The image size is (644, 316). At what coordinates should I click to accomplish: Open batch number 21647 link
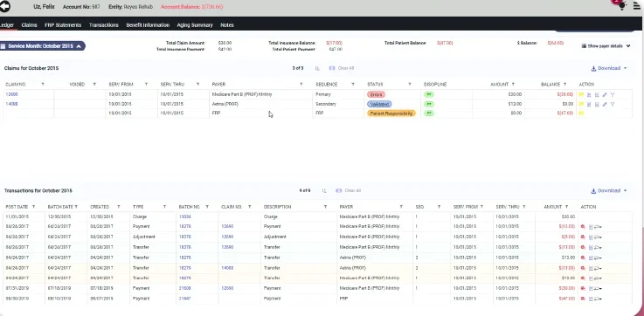pyautogui.click(x=185, y=299)
